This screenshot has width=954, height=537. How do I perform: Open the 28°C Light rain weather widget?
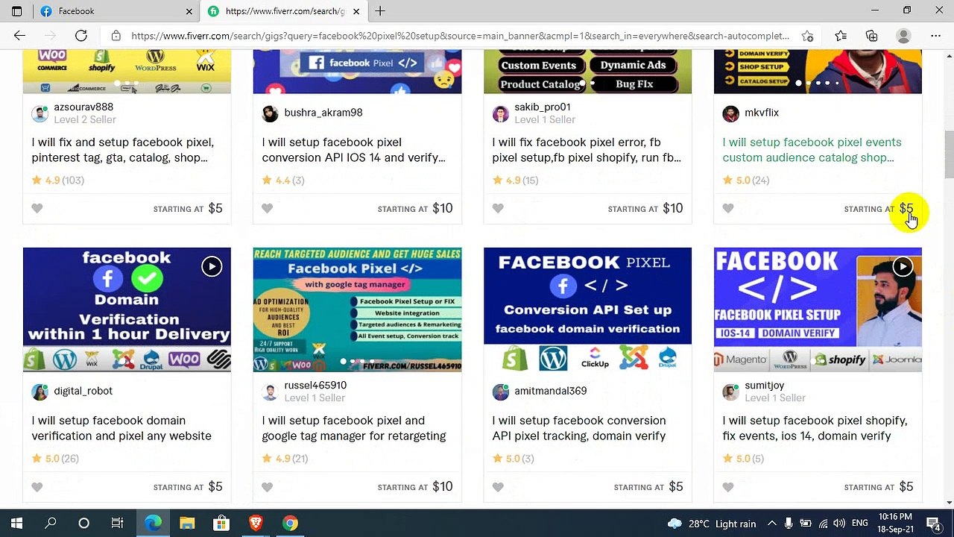point(712,524)
